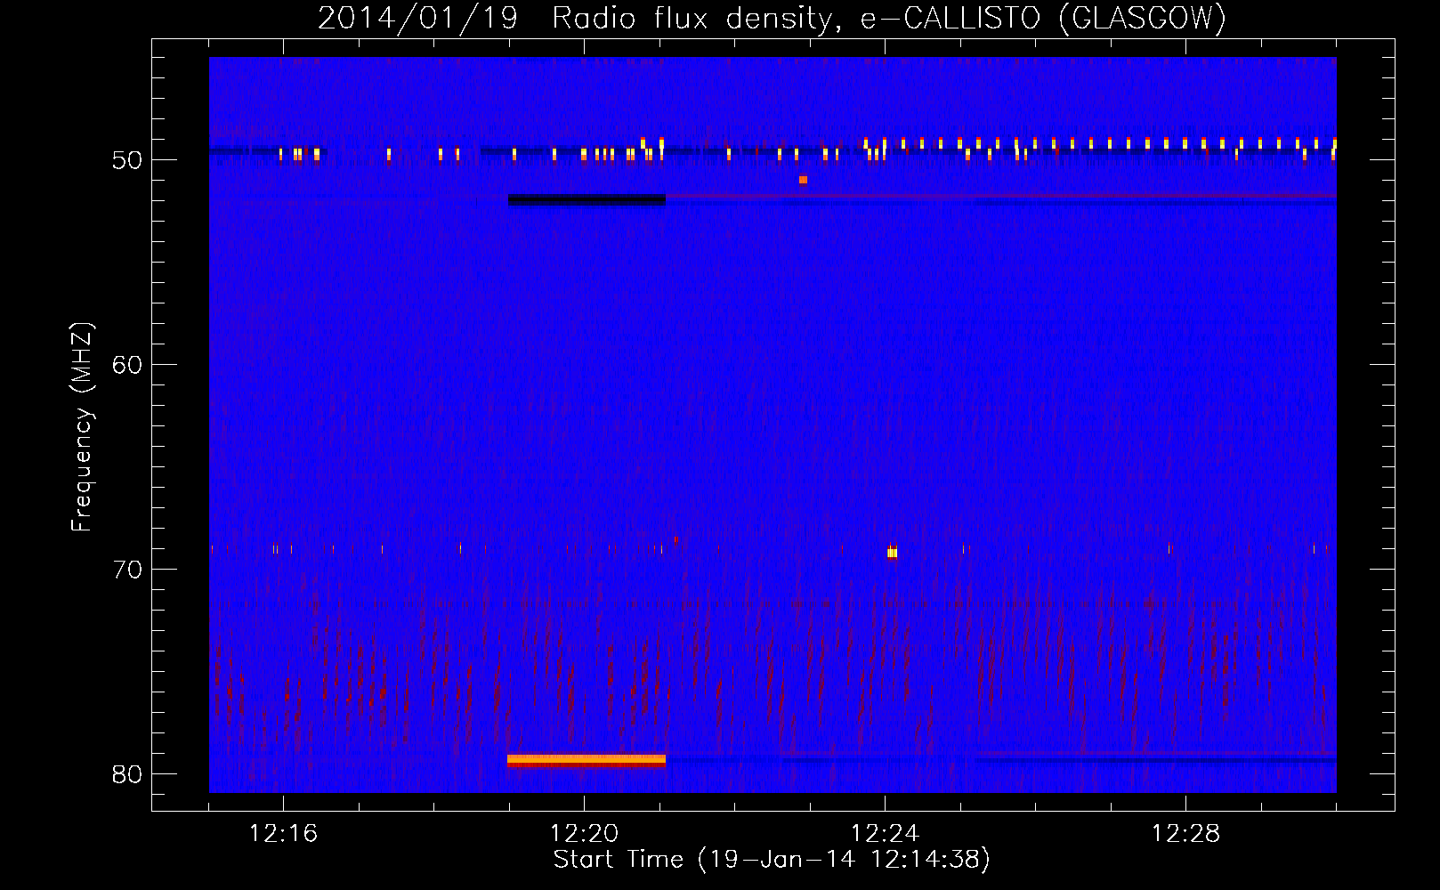Click the 80 frequency tick label
1440x890 pixels.
pyautogui.click(x=127, y=774)
